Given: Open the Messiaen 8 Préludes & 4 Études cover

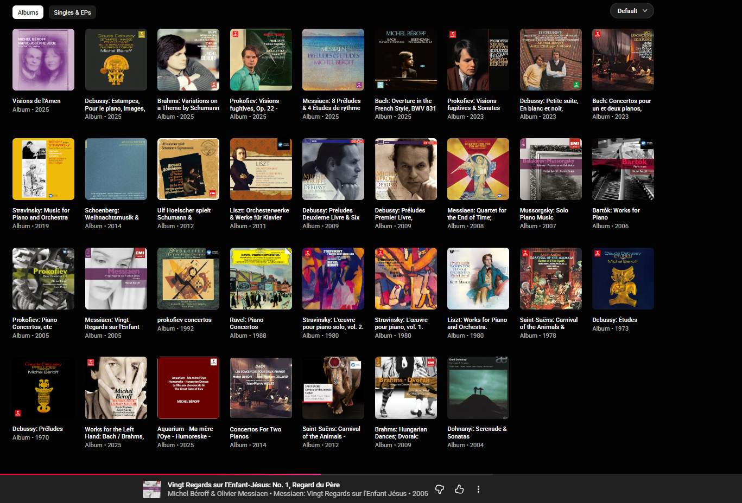Looking at the screenshot, I should coord(333,60).
